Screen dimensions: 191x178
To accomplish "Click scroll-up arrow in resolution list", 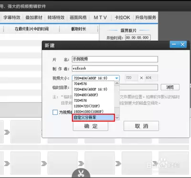I will point(117,83).
